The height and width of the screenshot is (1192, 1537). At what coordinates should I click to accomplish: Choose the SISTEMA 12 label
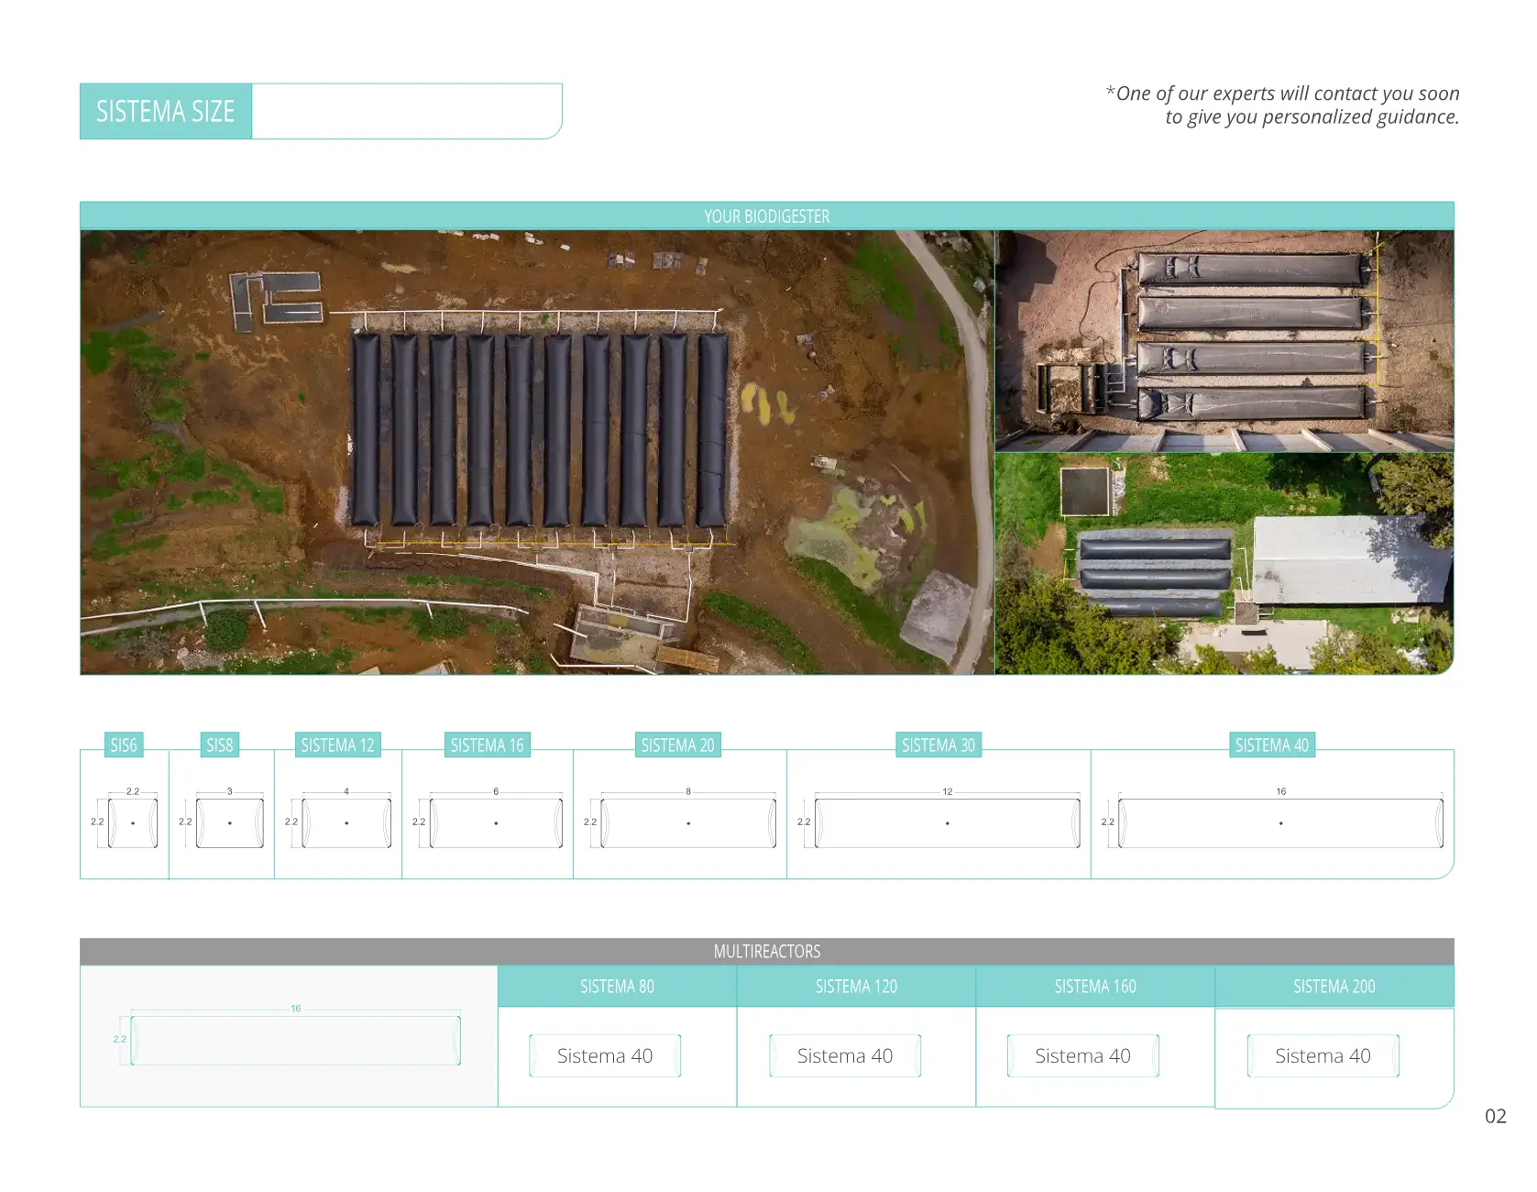[x=337, y=745]
